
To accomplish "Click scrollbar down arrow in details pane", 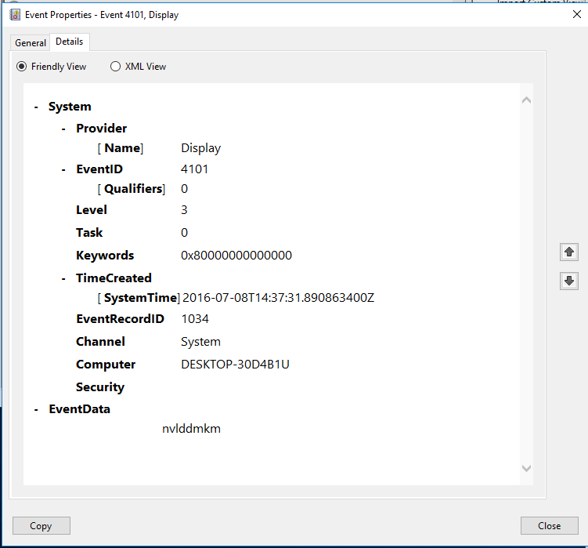I will click(x=526, y=468).
